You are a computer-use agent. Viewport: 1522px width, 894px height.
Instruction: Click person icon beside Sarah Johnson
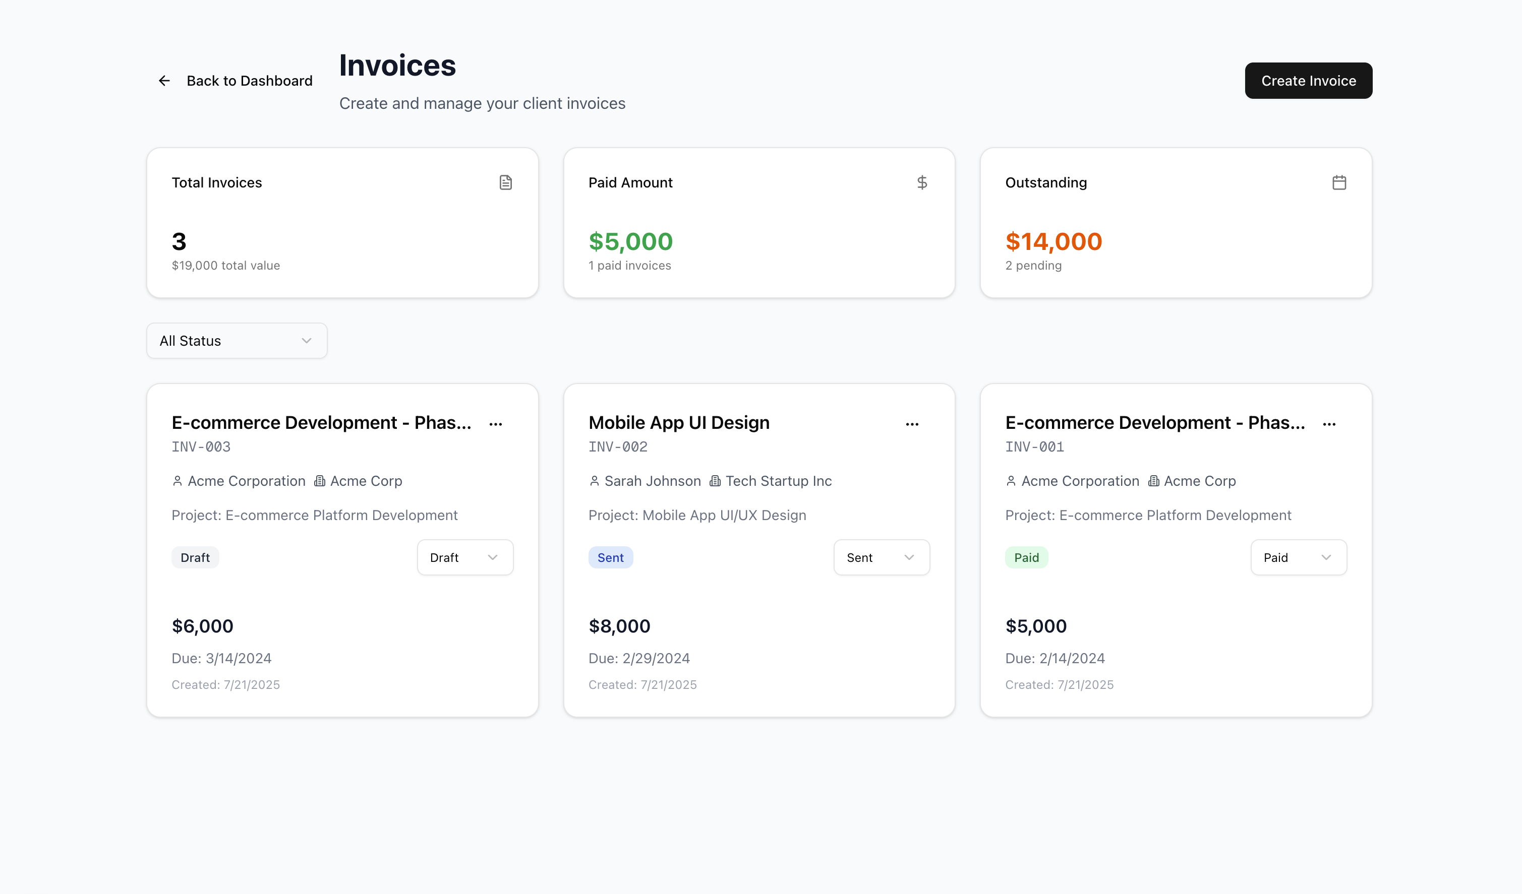[594, 481]
